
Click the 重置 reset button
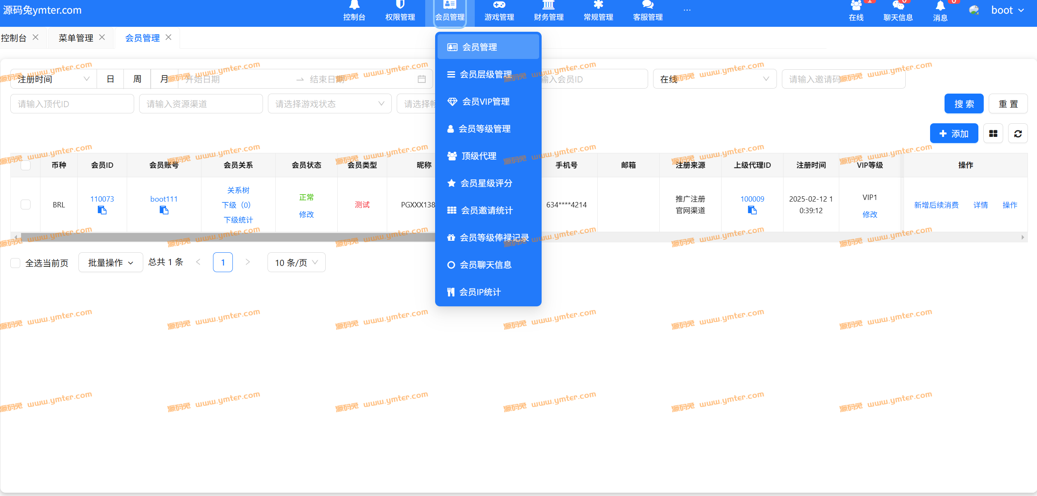(1008, 103)
